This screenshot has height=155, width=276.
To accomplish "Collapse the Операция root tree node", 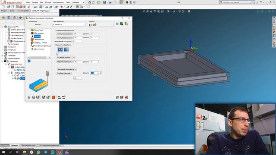I will pyautogui.click(x=2, y=27).
